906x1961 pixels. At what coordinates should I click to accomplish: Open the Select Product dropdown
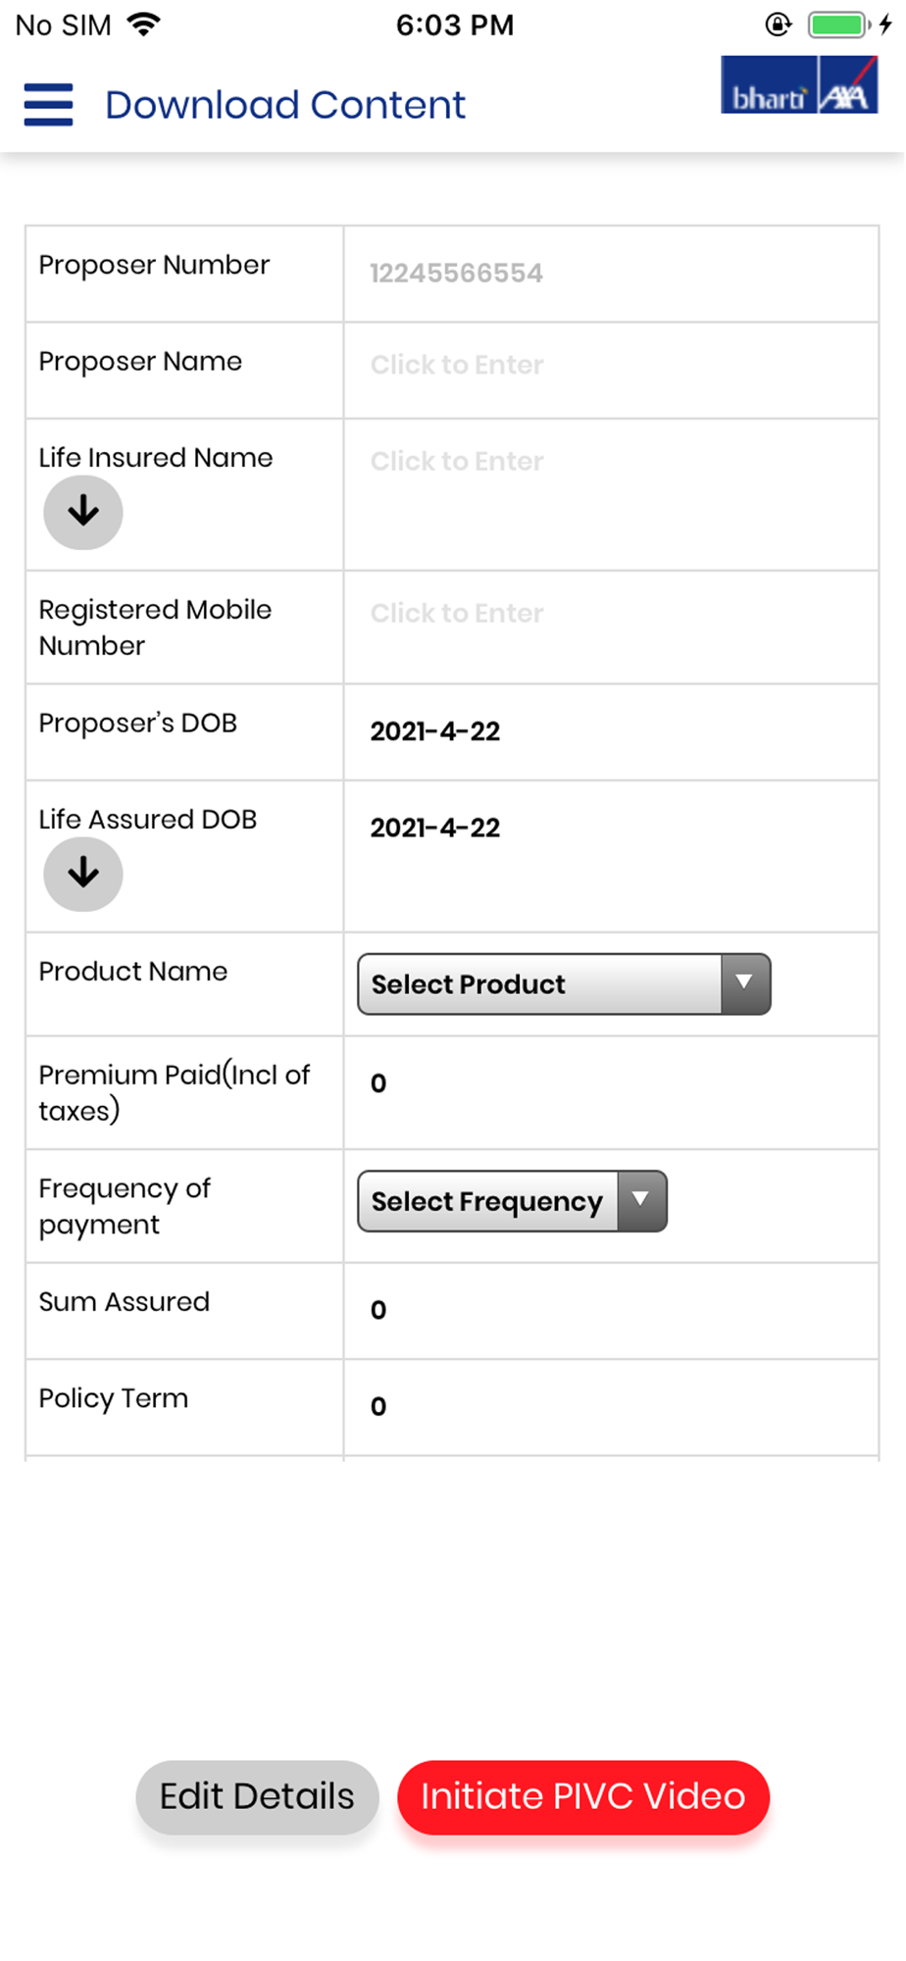tap(564, 984)
